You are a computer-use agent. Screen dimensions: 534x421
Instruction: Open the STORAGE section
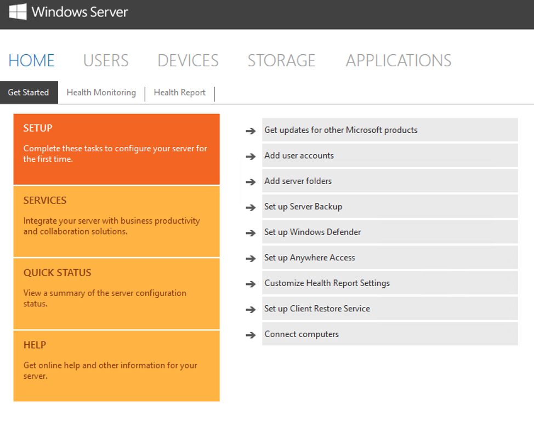281,60
